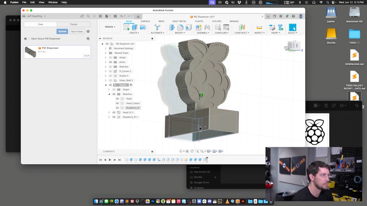This screenshot has width=367, height=206.
Task: Select the Press Pull tool
Action: tap(172, 27)
